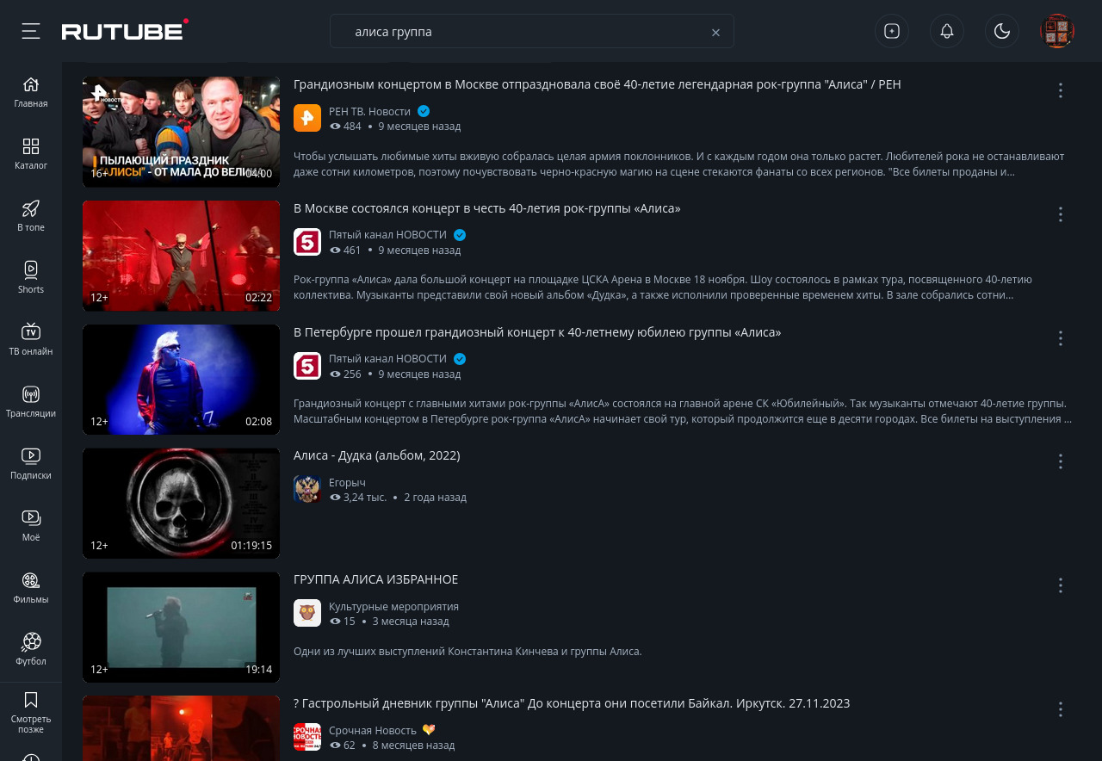Open Культурные мероприятия owl avatar

tap(307, 613)
